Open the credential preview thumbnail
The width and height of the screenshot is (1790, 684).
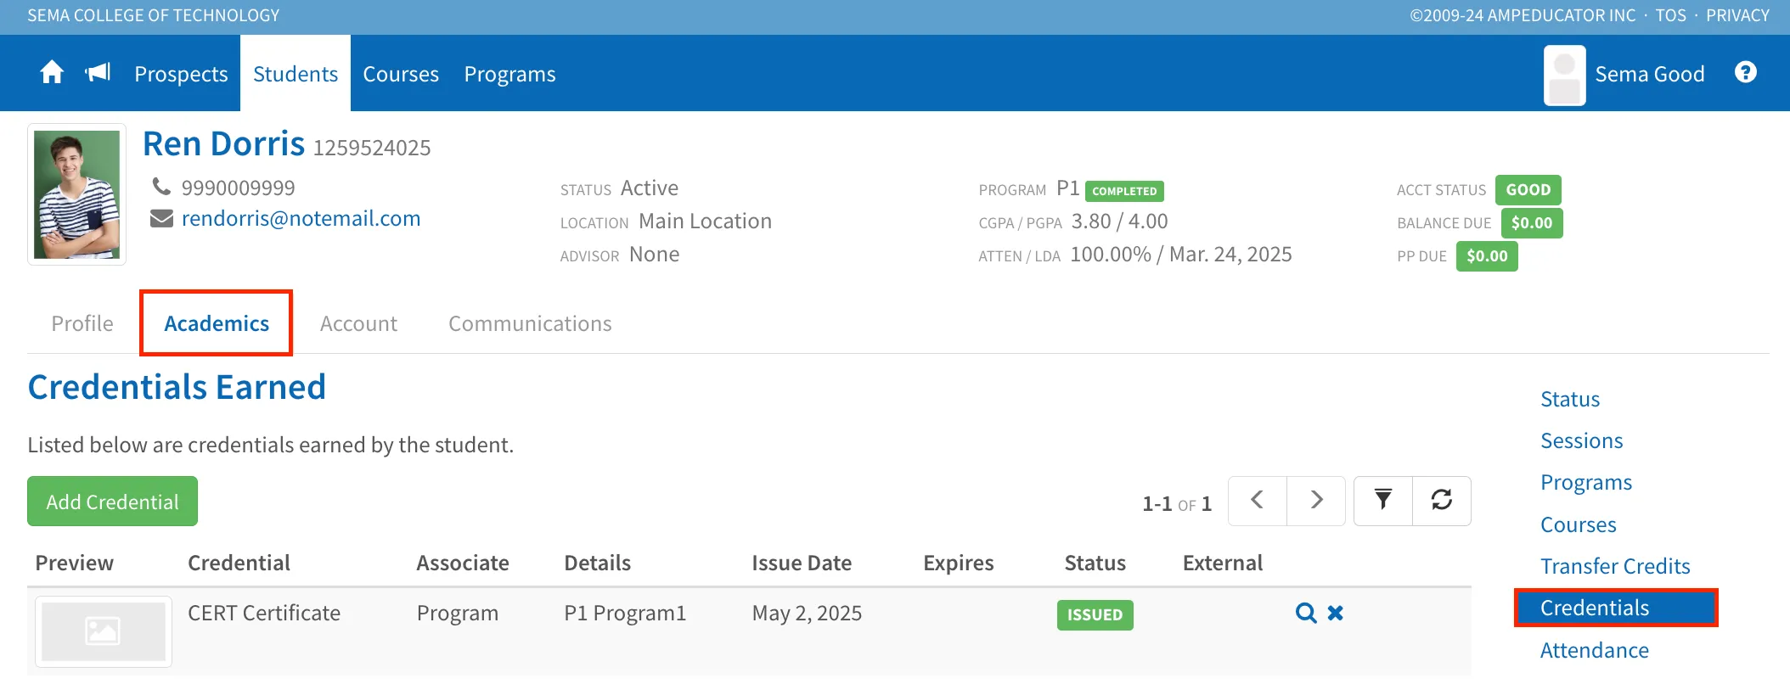104,631
